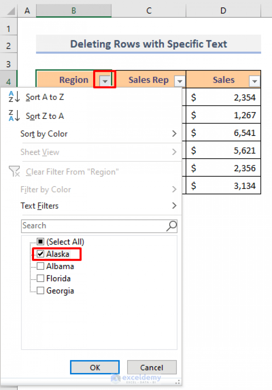
Task: Check the Albama checkbox
Action: click(x=40, y=266)
